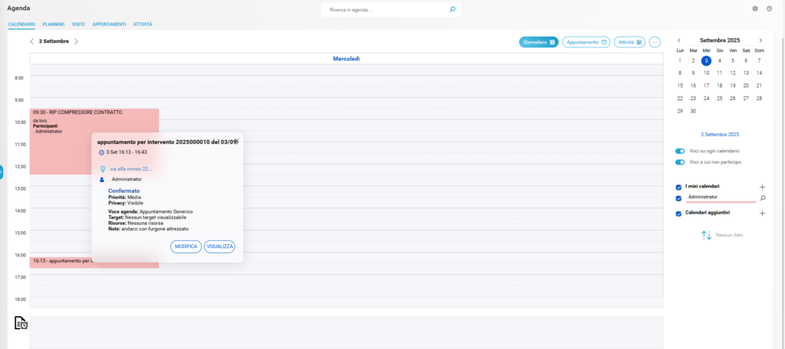Switch to the Planning tab
The width and height of the screenshot is (785, 349).
coord(54,24)
